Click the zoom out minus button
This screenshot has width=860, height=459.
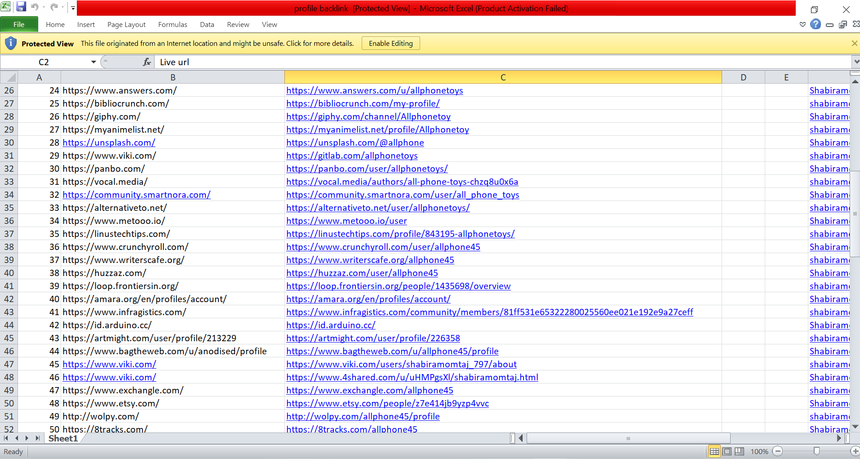[778, 451]
